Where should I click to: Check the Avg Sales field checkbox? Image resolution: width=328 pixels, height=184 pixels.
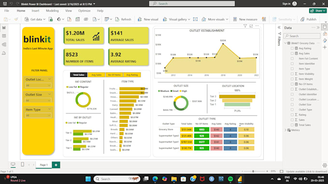click(292, 53)
